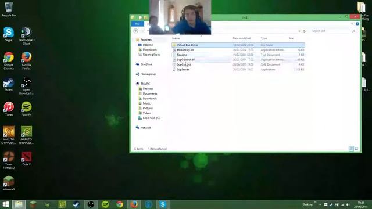Refresh the Explorer folder view
This screenshot has height=209, width=372.
304,31
